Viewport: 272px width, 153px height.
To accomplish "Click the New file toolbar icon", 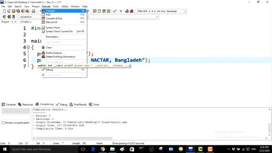I will point(4,11).
